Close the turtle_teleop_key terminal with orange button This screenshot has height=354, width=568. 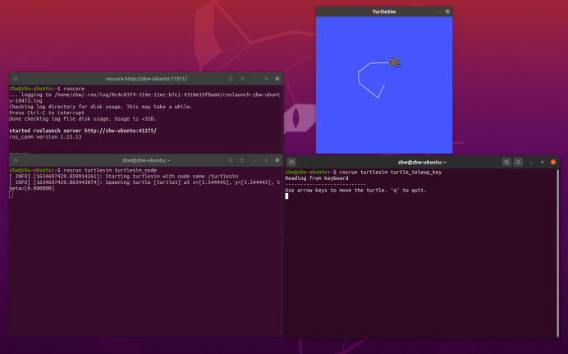tap(553, 163)
